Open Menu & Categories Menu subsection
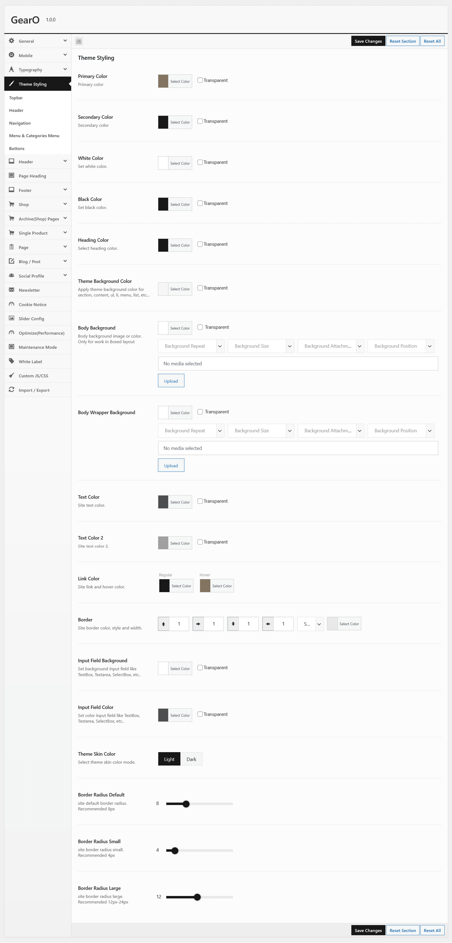 pyautogui.click(x=34, y=135)
